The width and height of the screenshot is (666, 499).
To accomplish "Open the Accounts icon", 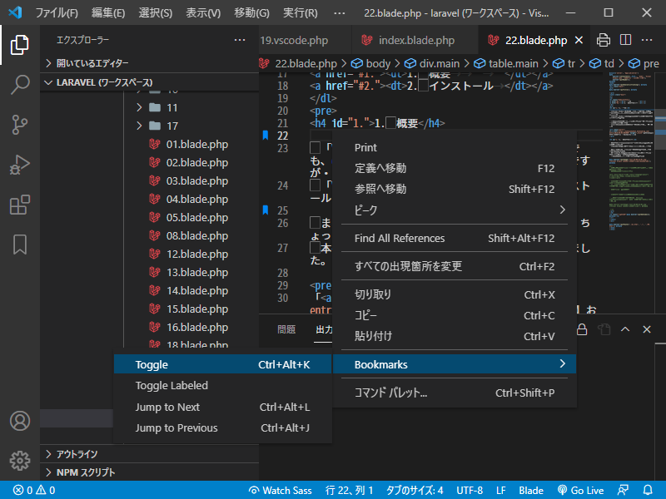I will pos(20,421).
